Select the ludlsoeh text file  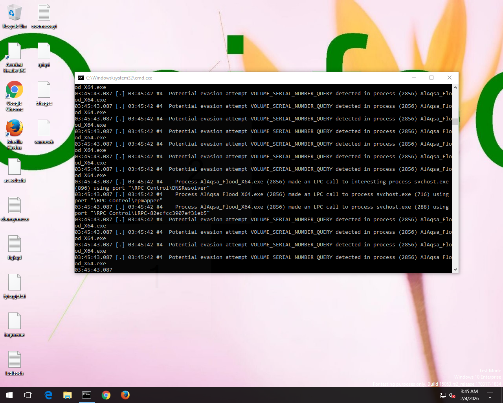click(15, 360)
